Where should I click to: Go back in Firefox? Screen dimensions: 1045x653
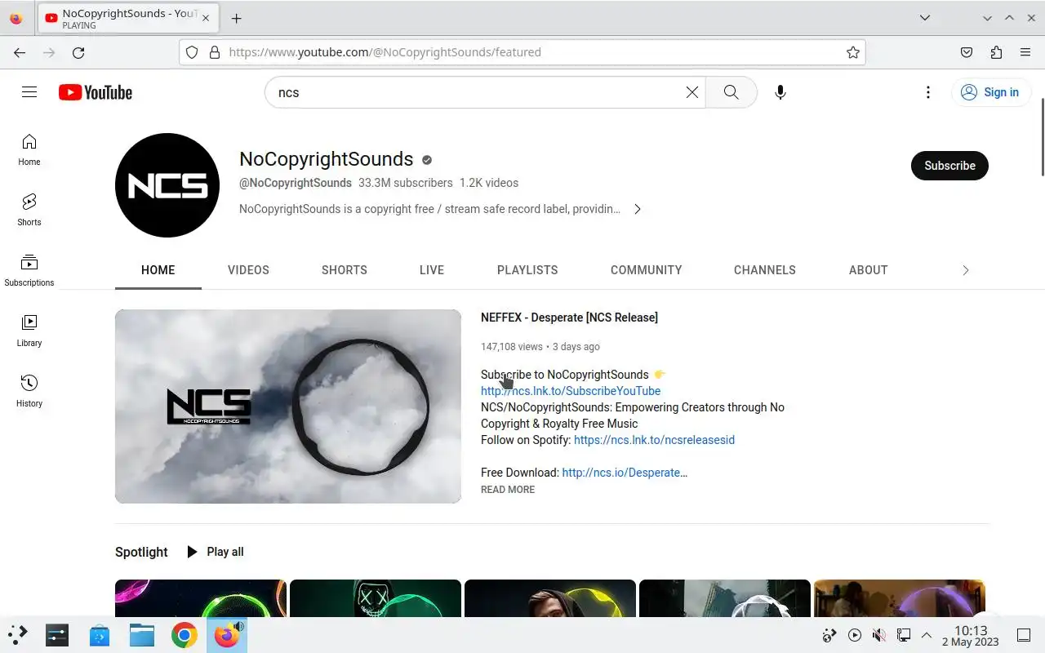pos(20,52)
